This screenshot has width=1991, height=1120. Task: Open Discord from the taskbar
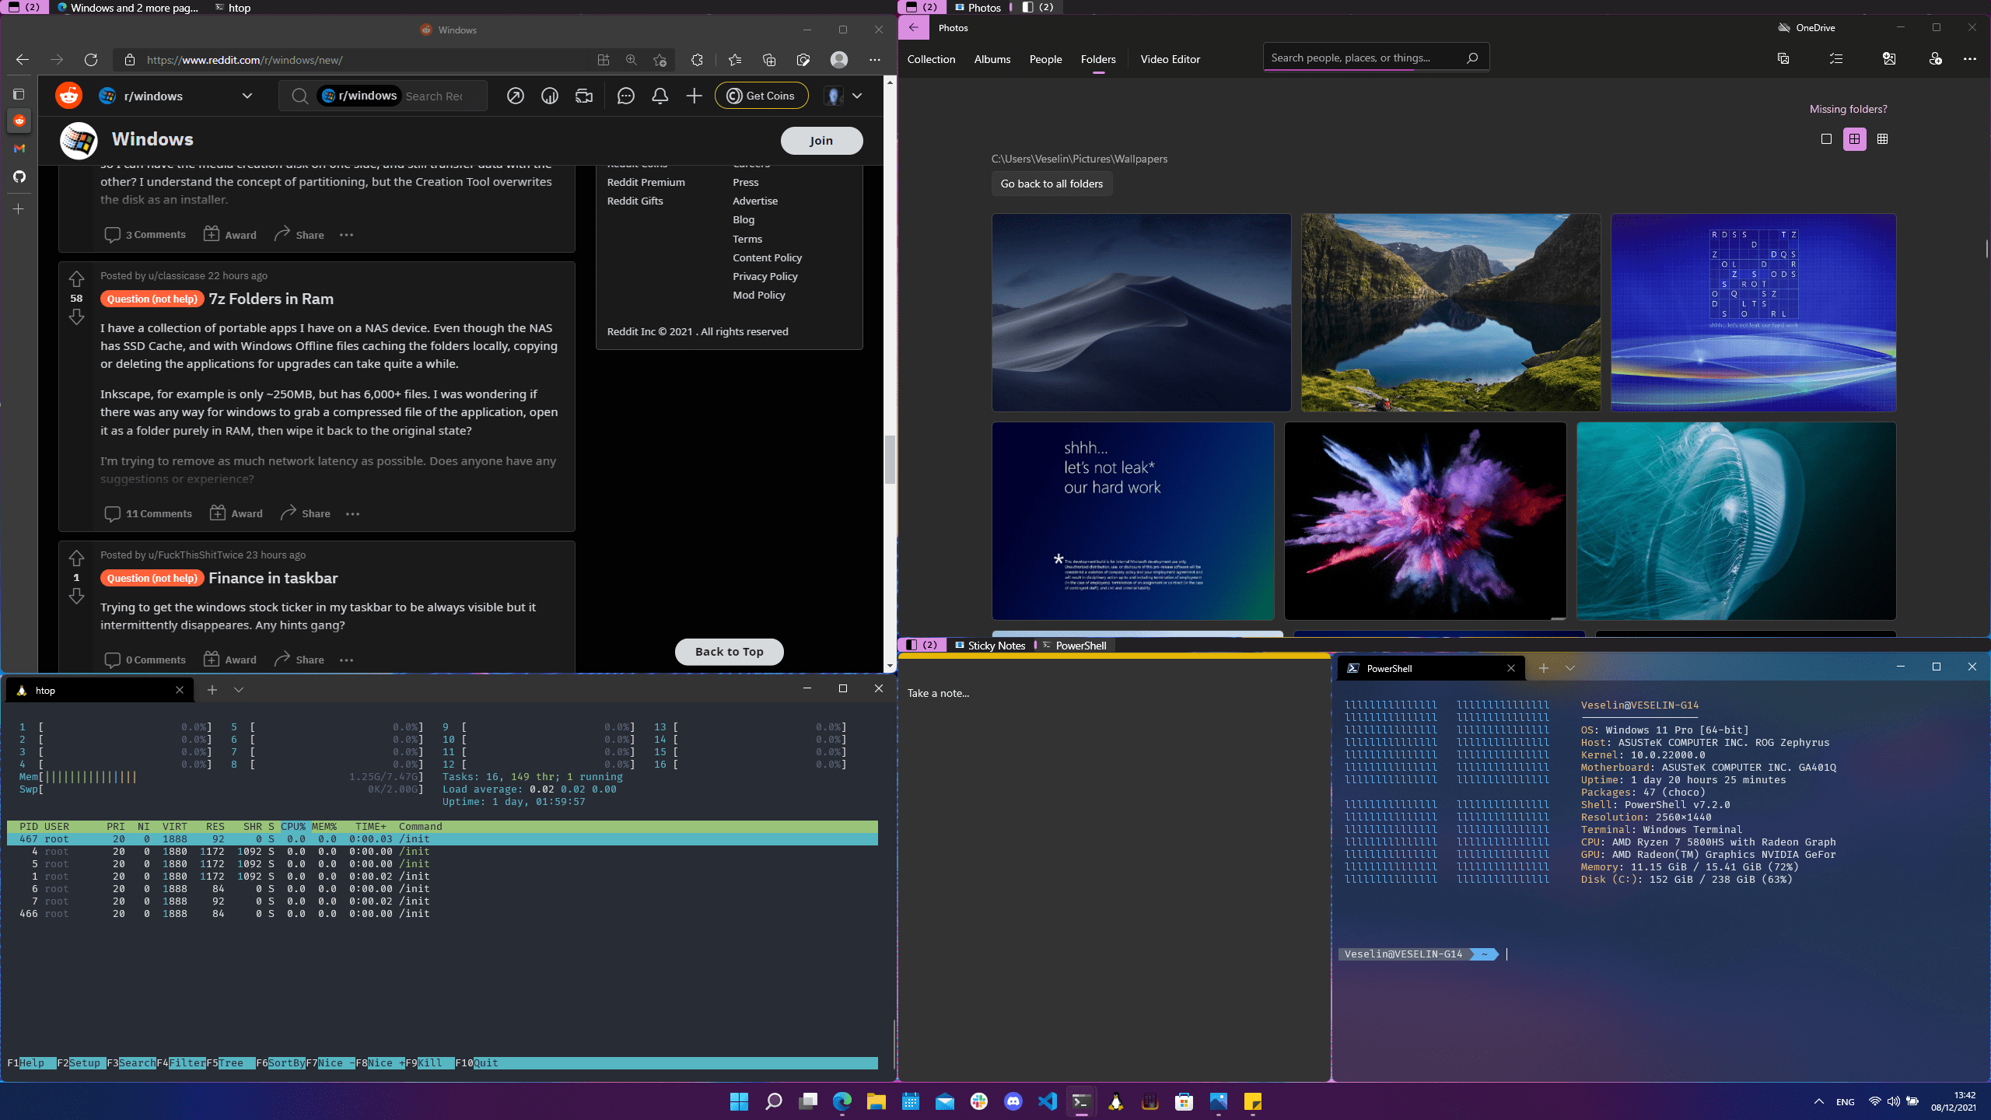tap(1013, 1101)
